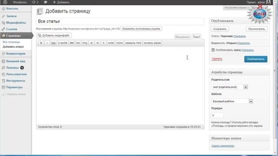The height and width of the screenshot is (156, 278).
Task: Click the bold b quicktag button
Action: (41, 43)
